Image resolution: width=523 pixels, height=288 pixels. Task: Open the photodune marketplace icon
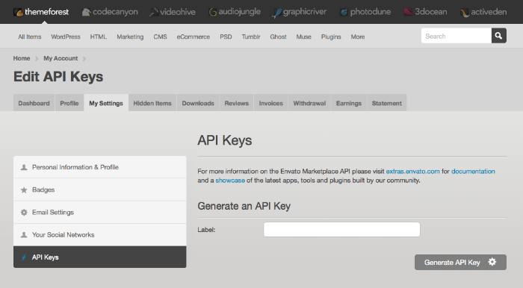pyautogui.click(x=344, y=13)
